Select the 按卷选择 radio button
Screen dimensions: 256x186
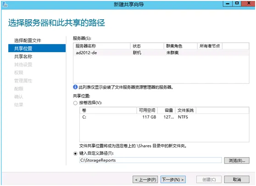75,103
